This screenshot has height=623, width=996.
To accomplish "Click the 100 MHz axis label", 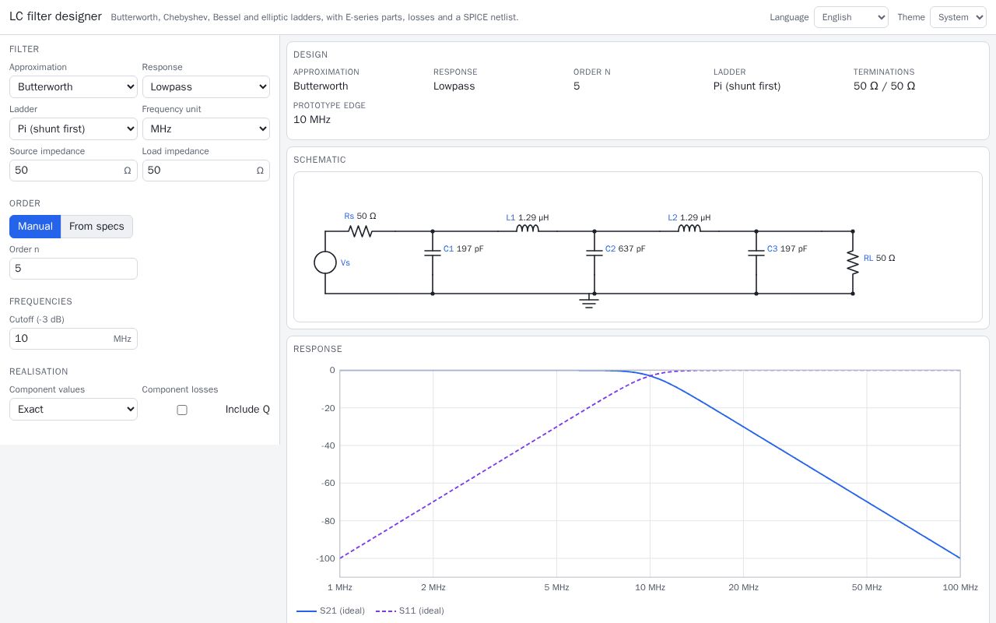I will click(x=960, y=587).
